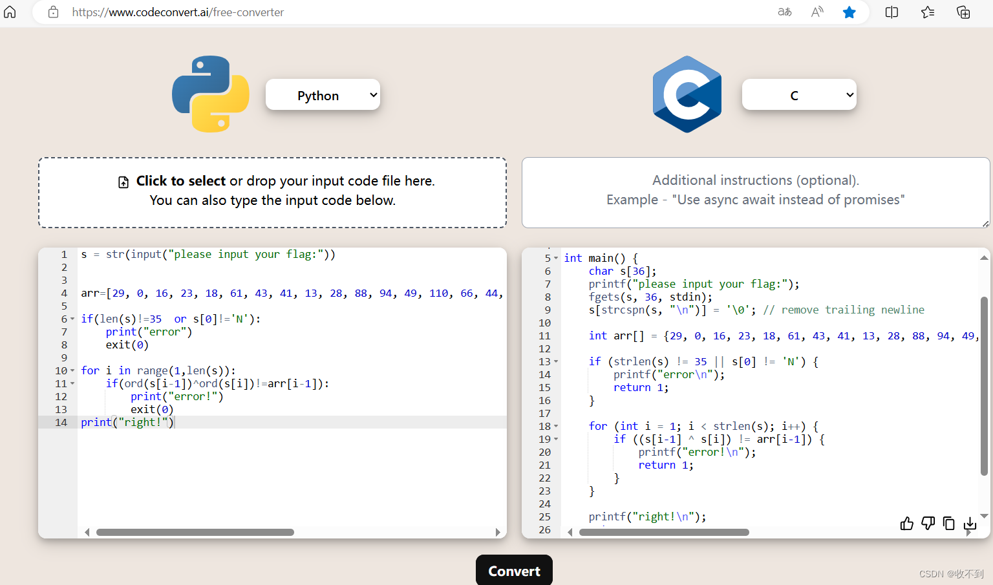993x585 pixels.
Task: Click the print("right!") line in Python
Action: tap(128, 422)
